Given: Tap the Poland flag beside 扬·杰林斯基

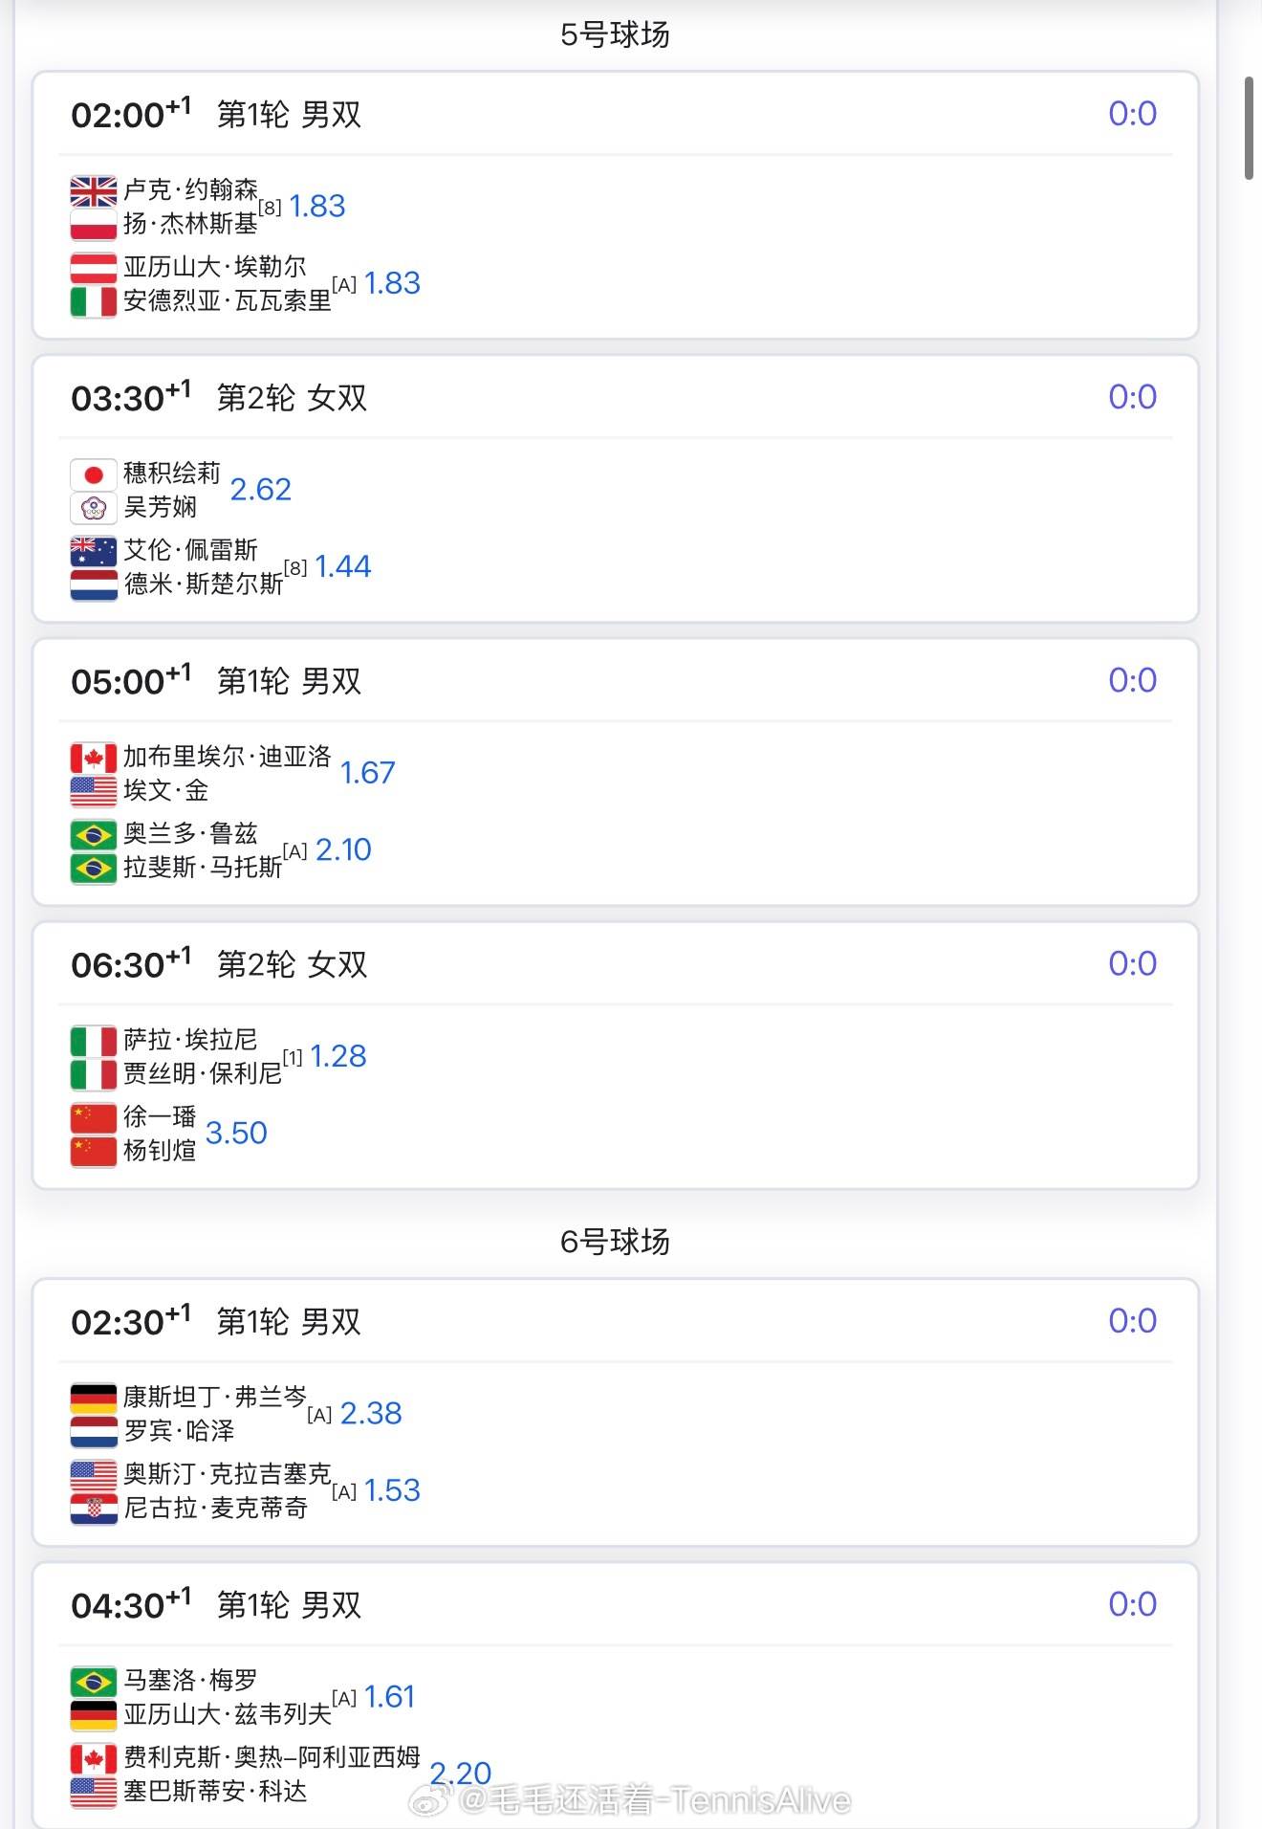Looking at the screenshot, I should [x=94, y=225].
